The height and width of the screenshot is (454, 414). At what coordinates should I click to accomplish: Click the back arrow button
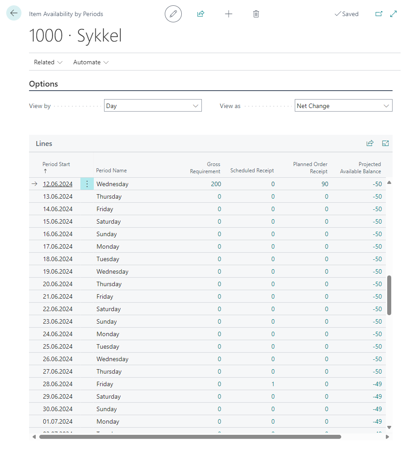pos(14,13)
